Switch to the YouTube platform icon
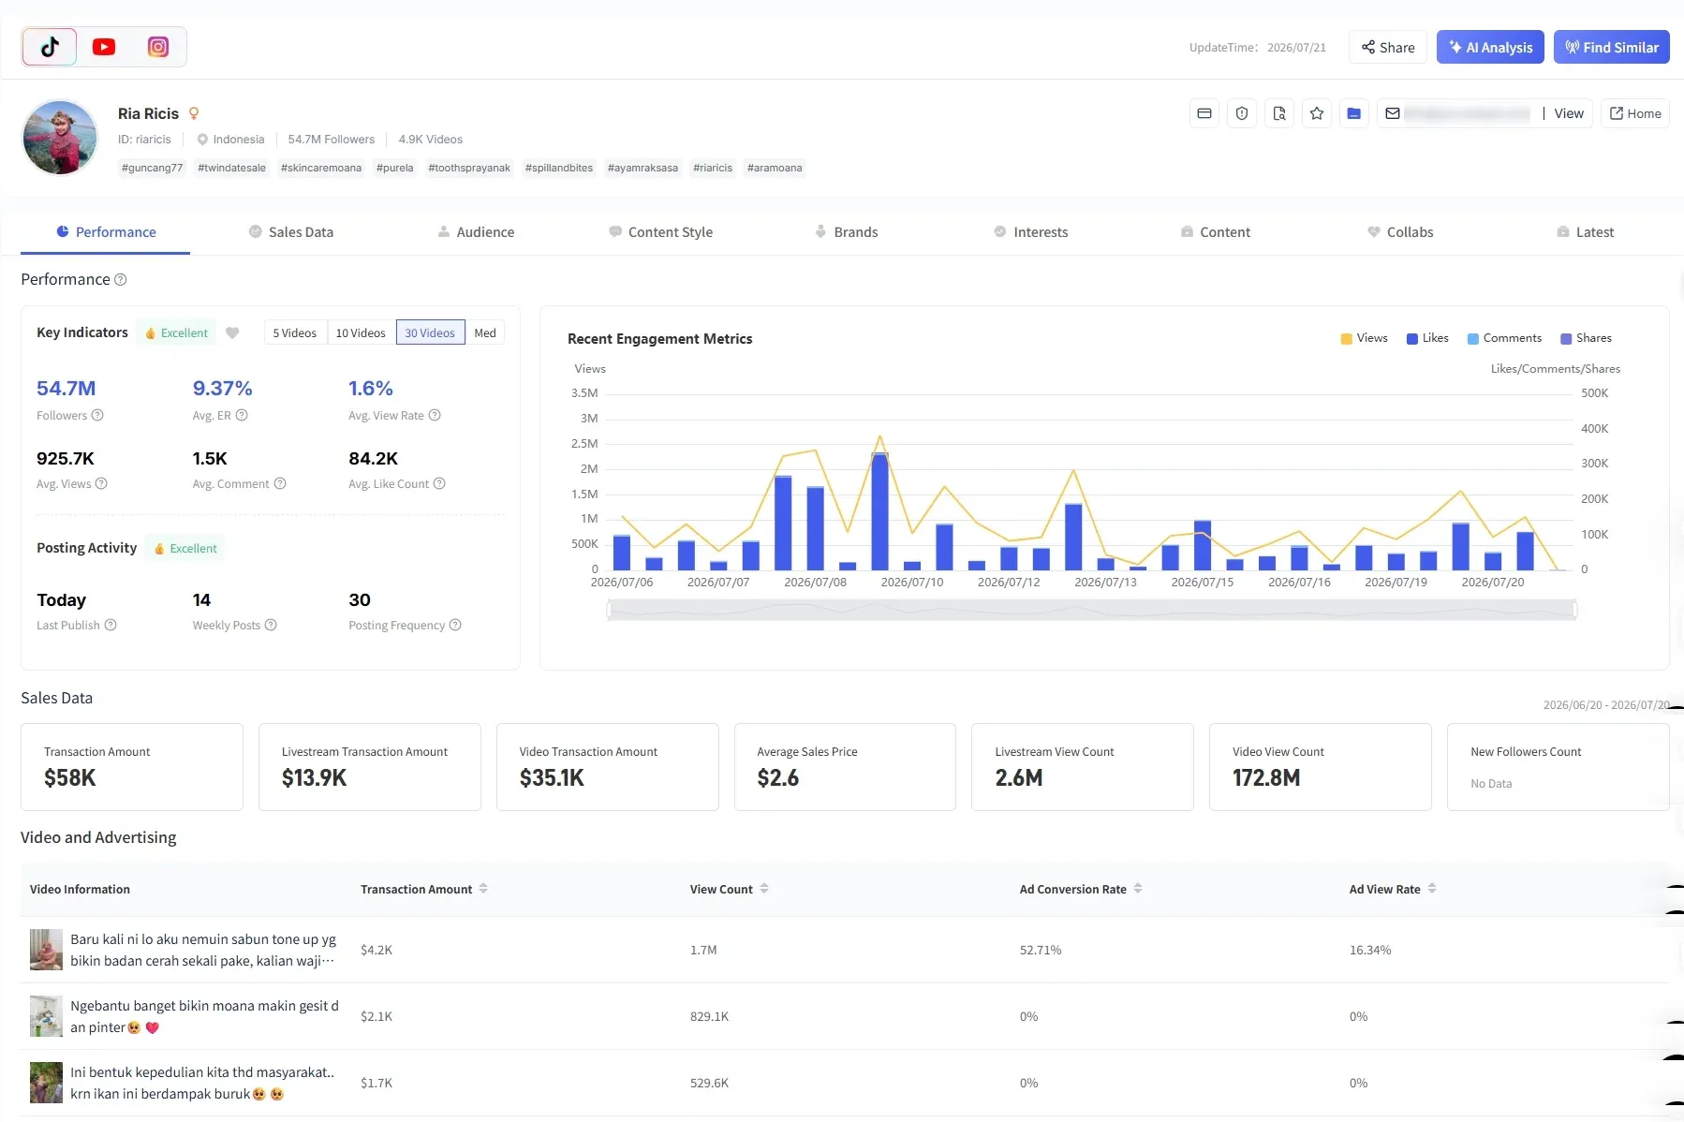 [x=104, y=47]
